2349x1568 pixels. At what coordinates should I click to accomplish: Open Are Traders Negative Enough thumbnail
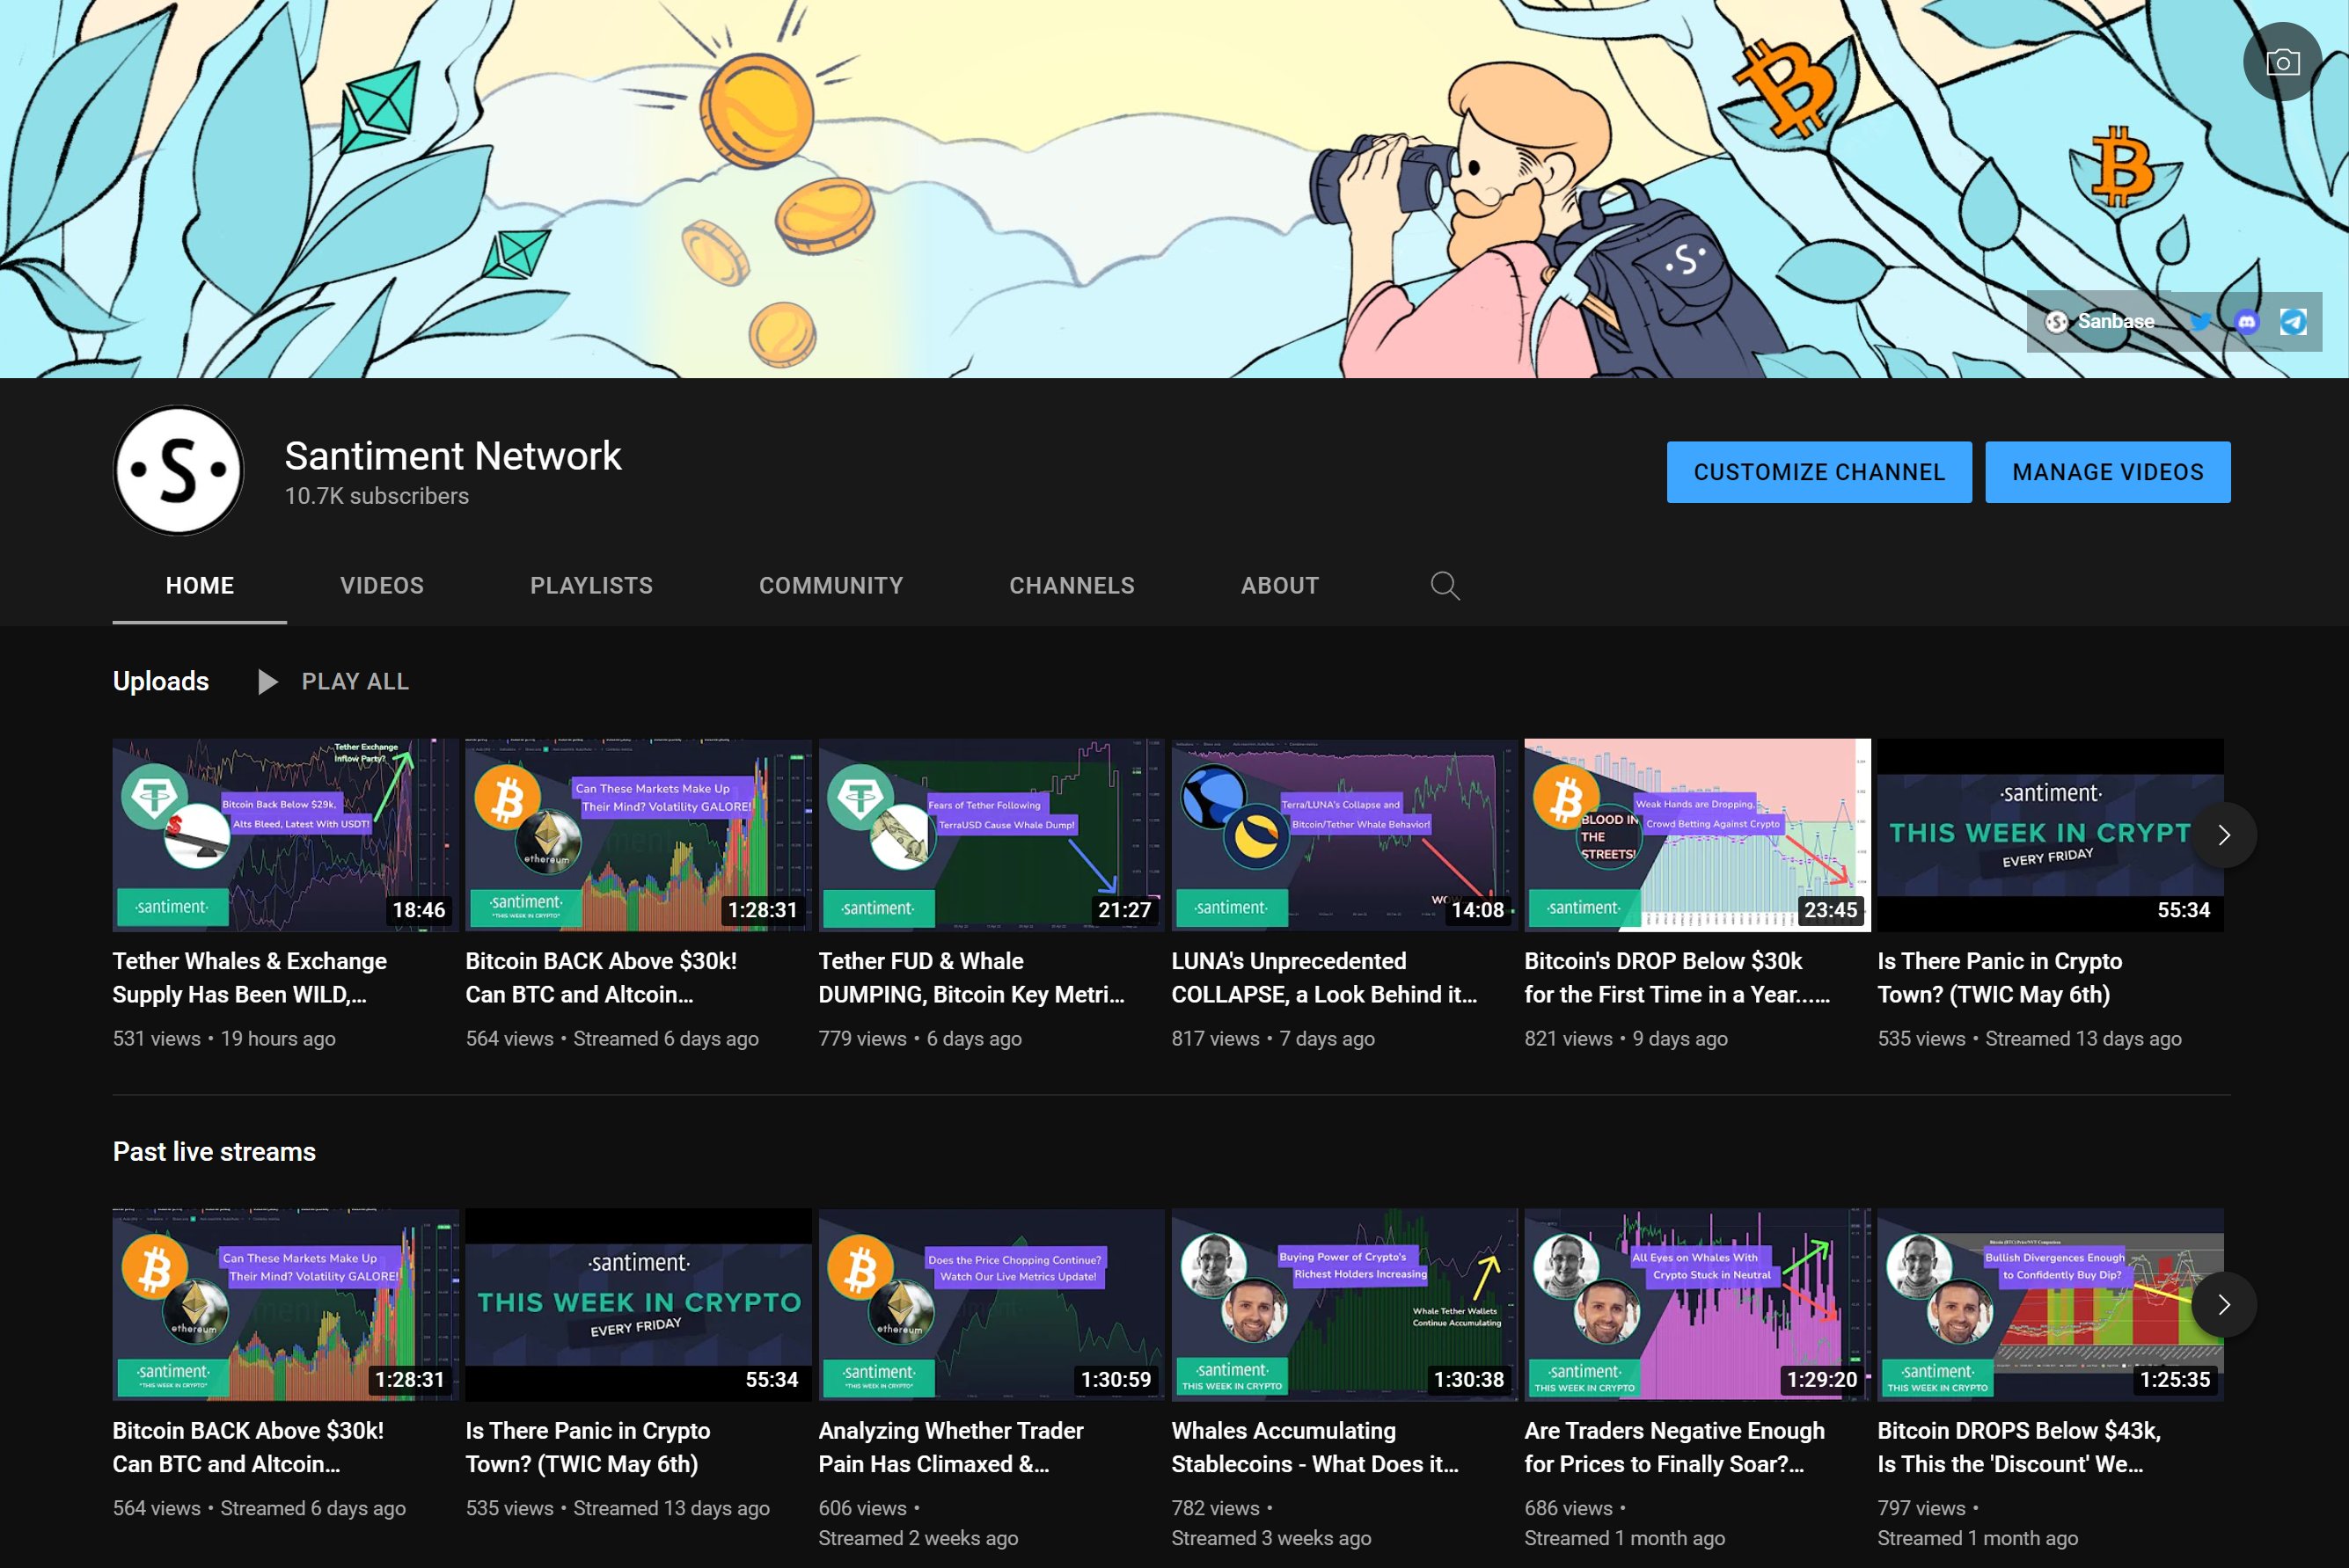click(x=1698, y=1305)
